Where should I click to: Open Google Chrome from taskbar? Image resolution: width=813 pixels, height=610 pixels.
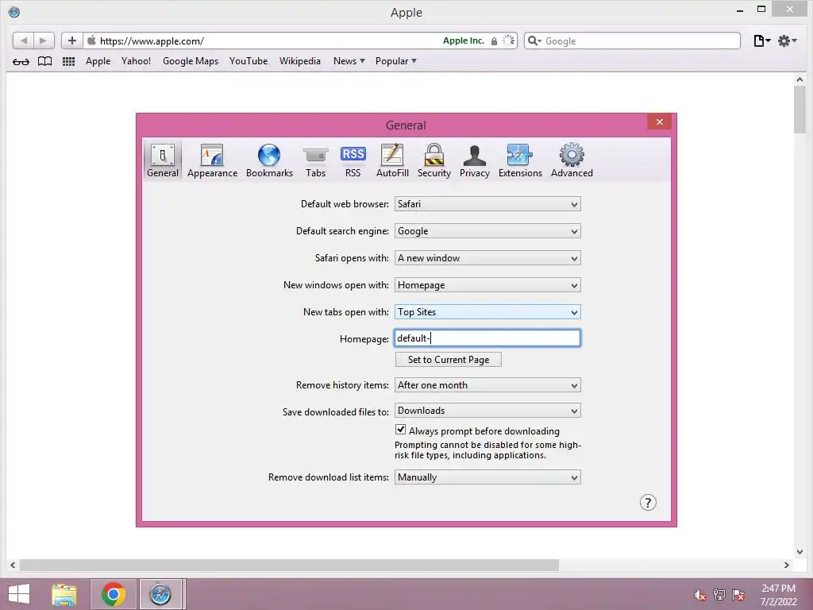(x=113, y=594)
